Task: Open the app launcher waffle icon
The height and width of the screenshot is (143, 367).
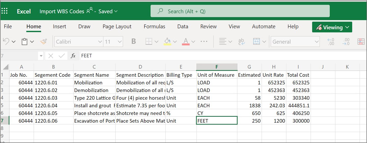Action: 5,11
